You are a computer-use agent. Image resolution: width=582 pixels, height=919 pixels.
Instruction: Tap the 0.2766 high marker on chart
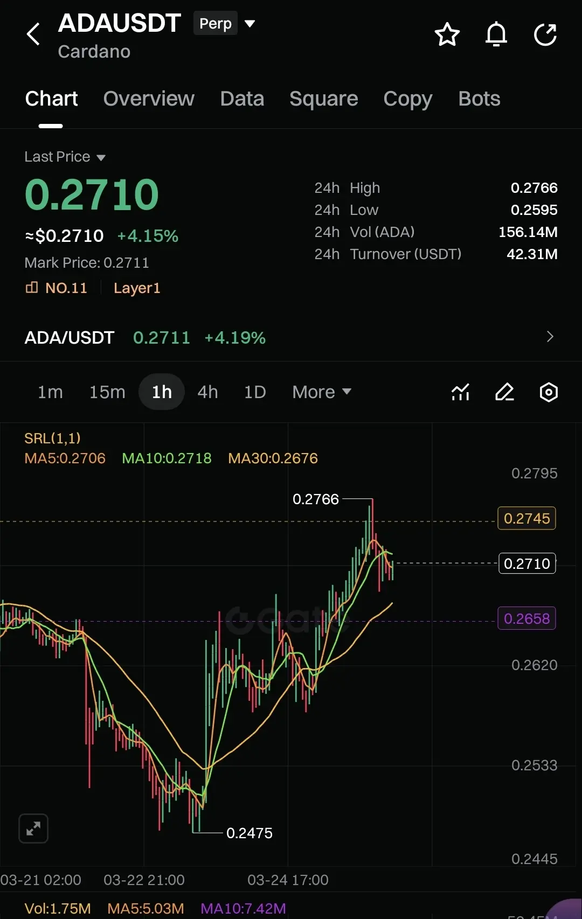[316, 499]
